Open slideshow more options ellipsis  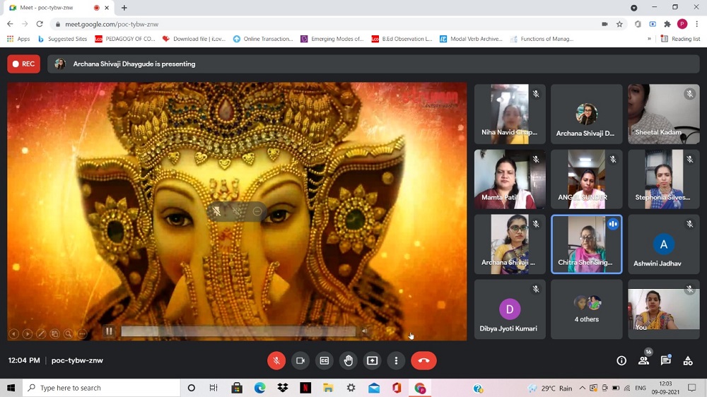tap(82, 334)
